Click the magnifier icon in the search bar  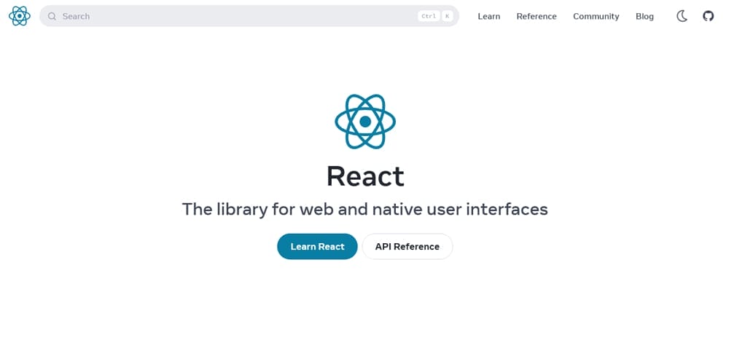click(52, 16)
